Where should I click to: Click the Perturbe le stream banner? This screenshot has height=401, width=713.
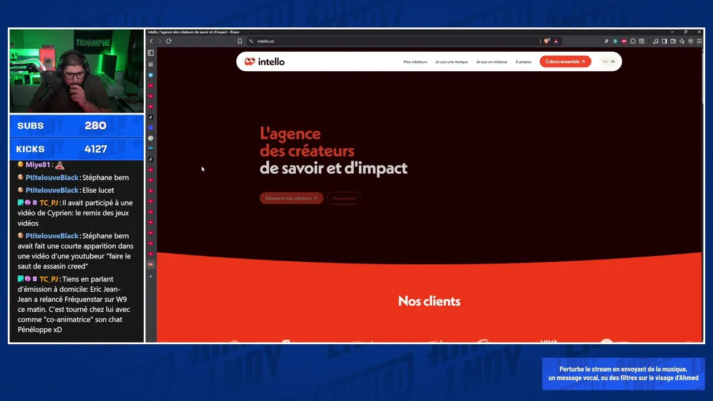click(x=623, y=374)
